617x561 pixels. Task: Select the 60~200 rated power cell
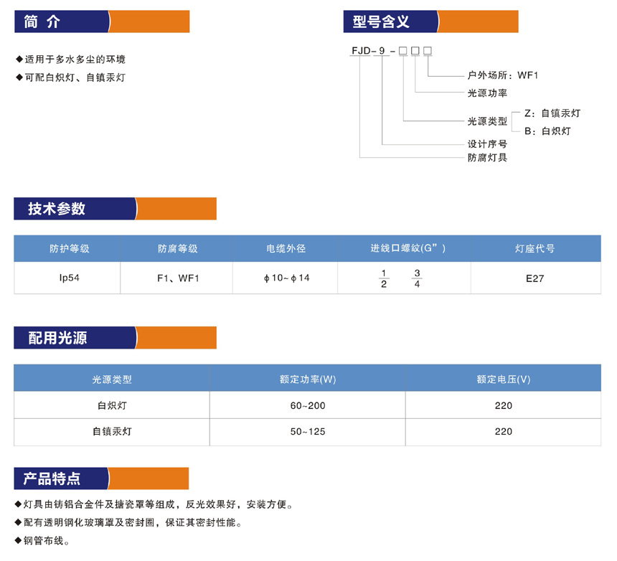pos(308,406)
